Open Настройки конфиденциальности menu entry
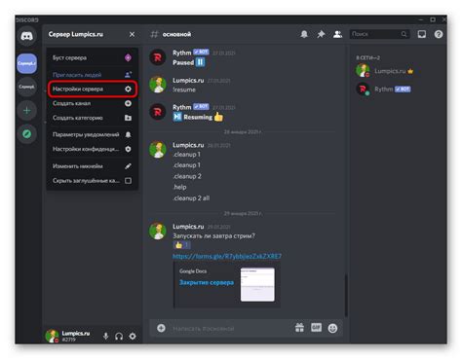 tap(92, 149)
